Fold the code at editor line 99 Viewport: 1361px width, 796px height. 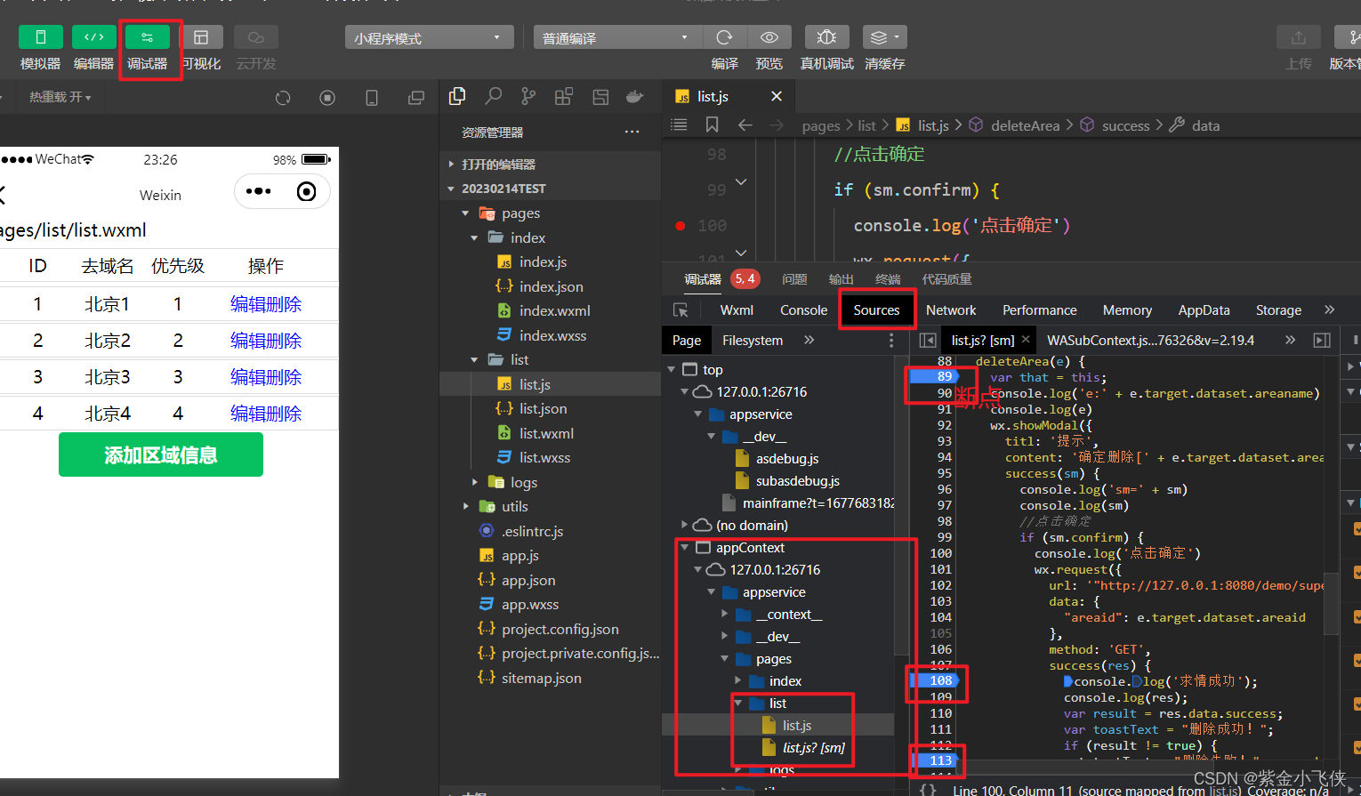(741, 182)
